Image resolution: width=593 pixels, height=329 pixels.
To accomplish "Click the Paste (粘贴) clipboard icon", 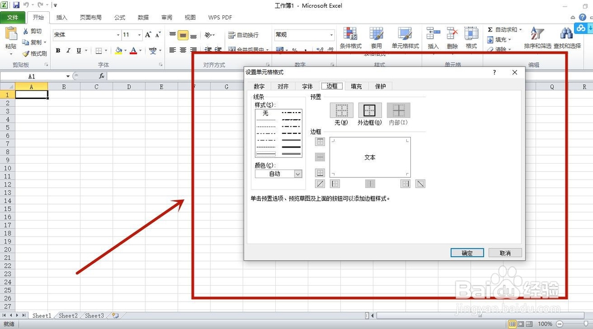I will click(11, 34).
